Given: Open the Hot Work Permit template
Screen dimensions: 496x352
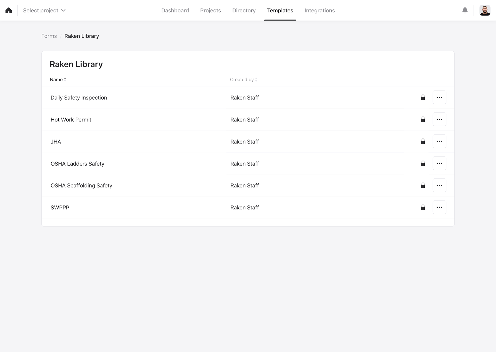Looking at the screenshot, I should tap(71, 120).
